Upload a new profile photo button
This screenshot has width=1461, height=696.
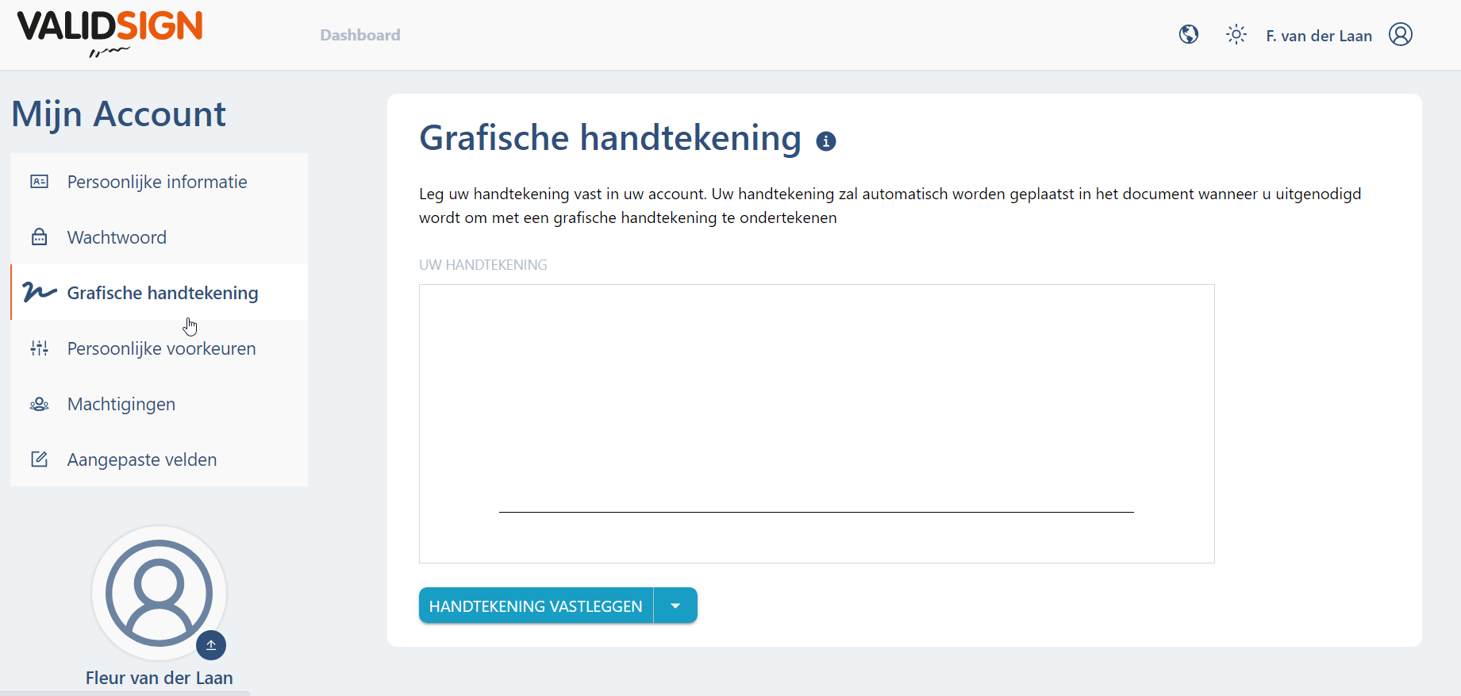coord(211,645)
